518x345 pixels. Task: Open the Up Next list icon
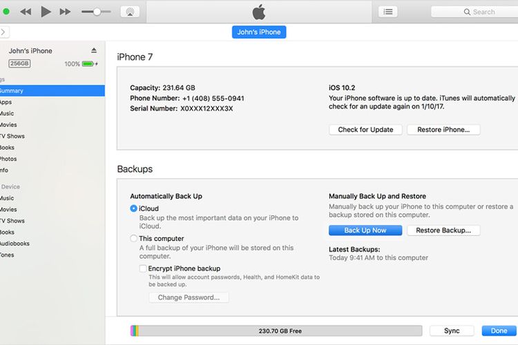[x=388, y=12]
